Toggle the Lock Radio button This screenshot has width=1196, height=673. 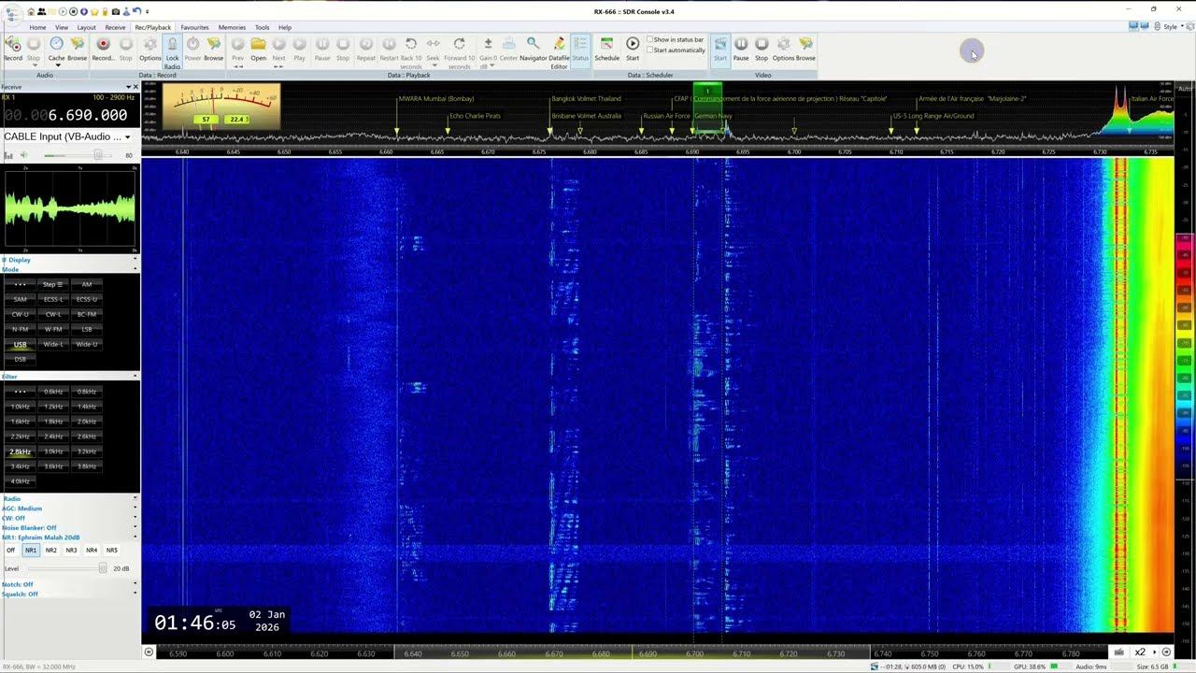click(x=172, y=52)
